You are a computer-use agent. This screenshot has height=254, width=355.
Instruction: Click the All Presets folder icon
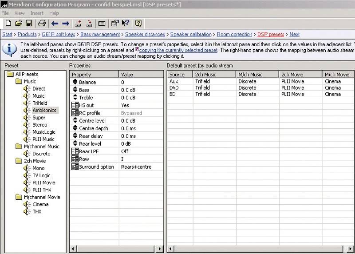(10, 74)
